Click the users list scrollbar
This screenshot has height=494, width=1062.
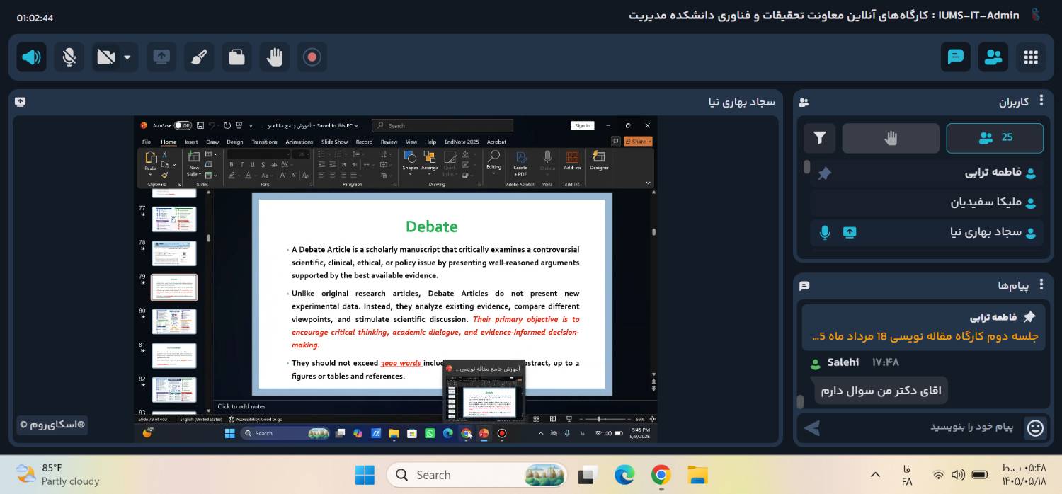tap(806, 167)
